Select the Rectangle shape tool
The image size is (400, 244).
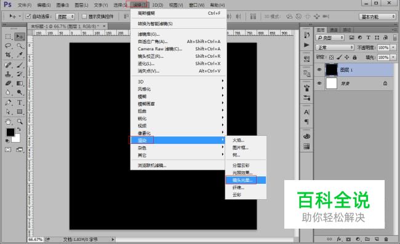pos(20,112)
